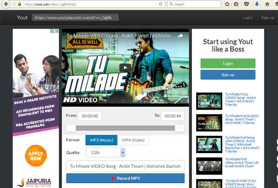Image resolution: width=278 pixels, height=188 pixels.
Task: Click the gray trim range bar
Action: tap(125, 128)
